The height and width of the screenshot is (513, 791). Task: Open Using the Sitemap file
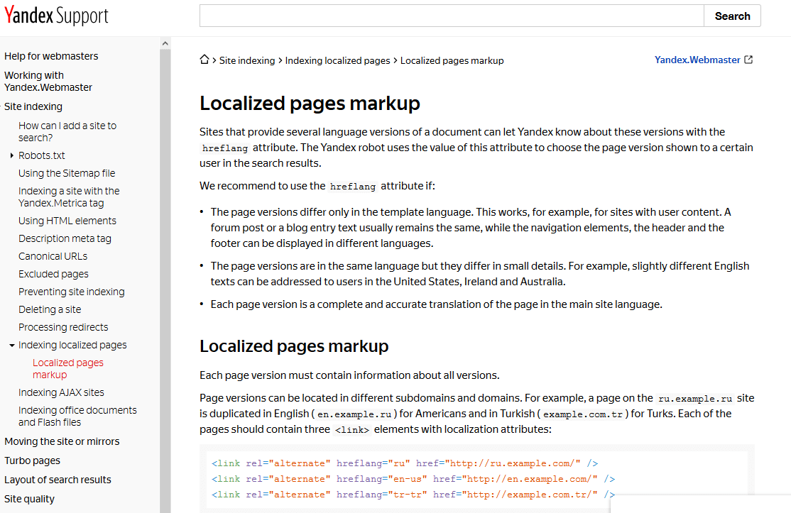point(67,173)
